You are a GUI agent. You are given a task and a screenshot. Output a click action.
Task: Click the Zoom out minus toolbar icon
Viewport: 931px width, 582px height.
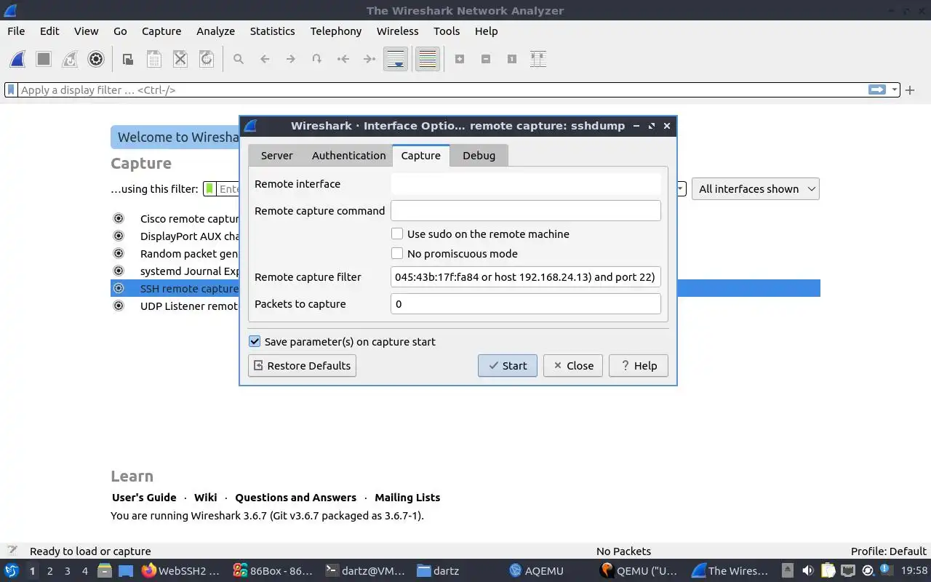coord(486,59)
